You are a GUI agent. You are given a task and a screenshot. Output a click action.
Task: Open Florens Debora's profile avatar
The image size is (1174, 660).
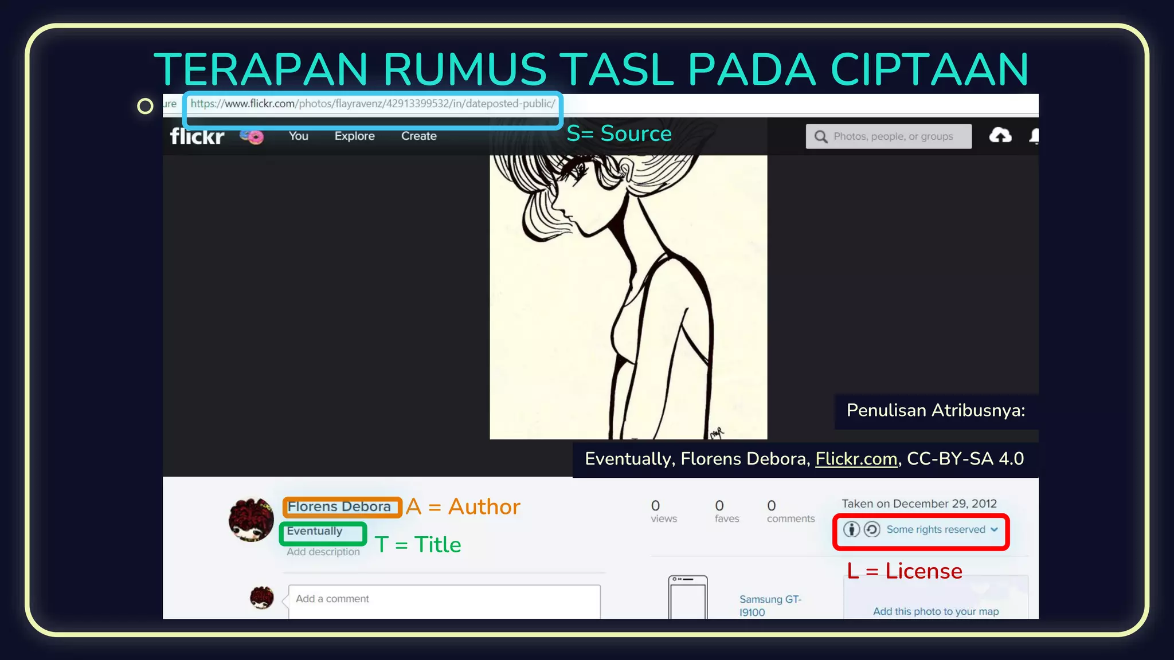(x=252, y=520)
